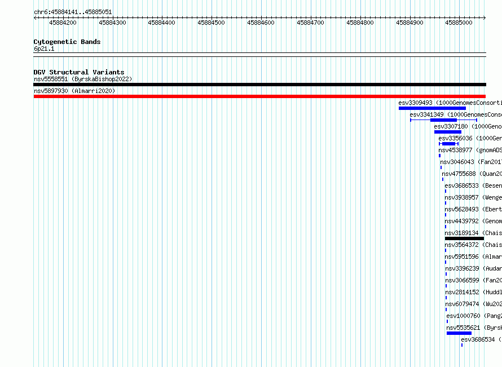Open the nsv3564372 variant label
This screenshot has width=502, height=367.
pyautogui.click(x=473, y=245)
